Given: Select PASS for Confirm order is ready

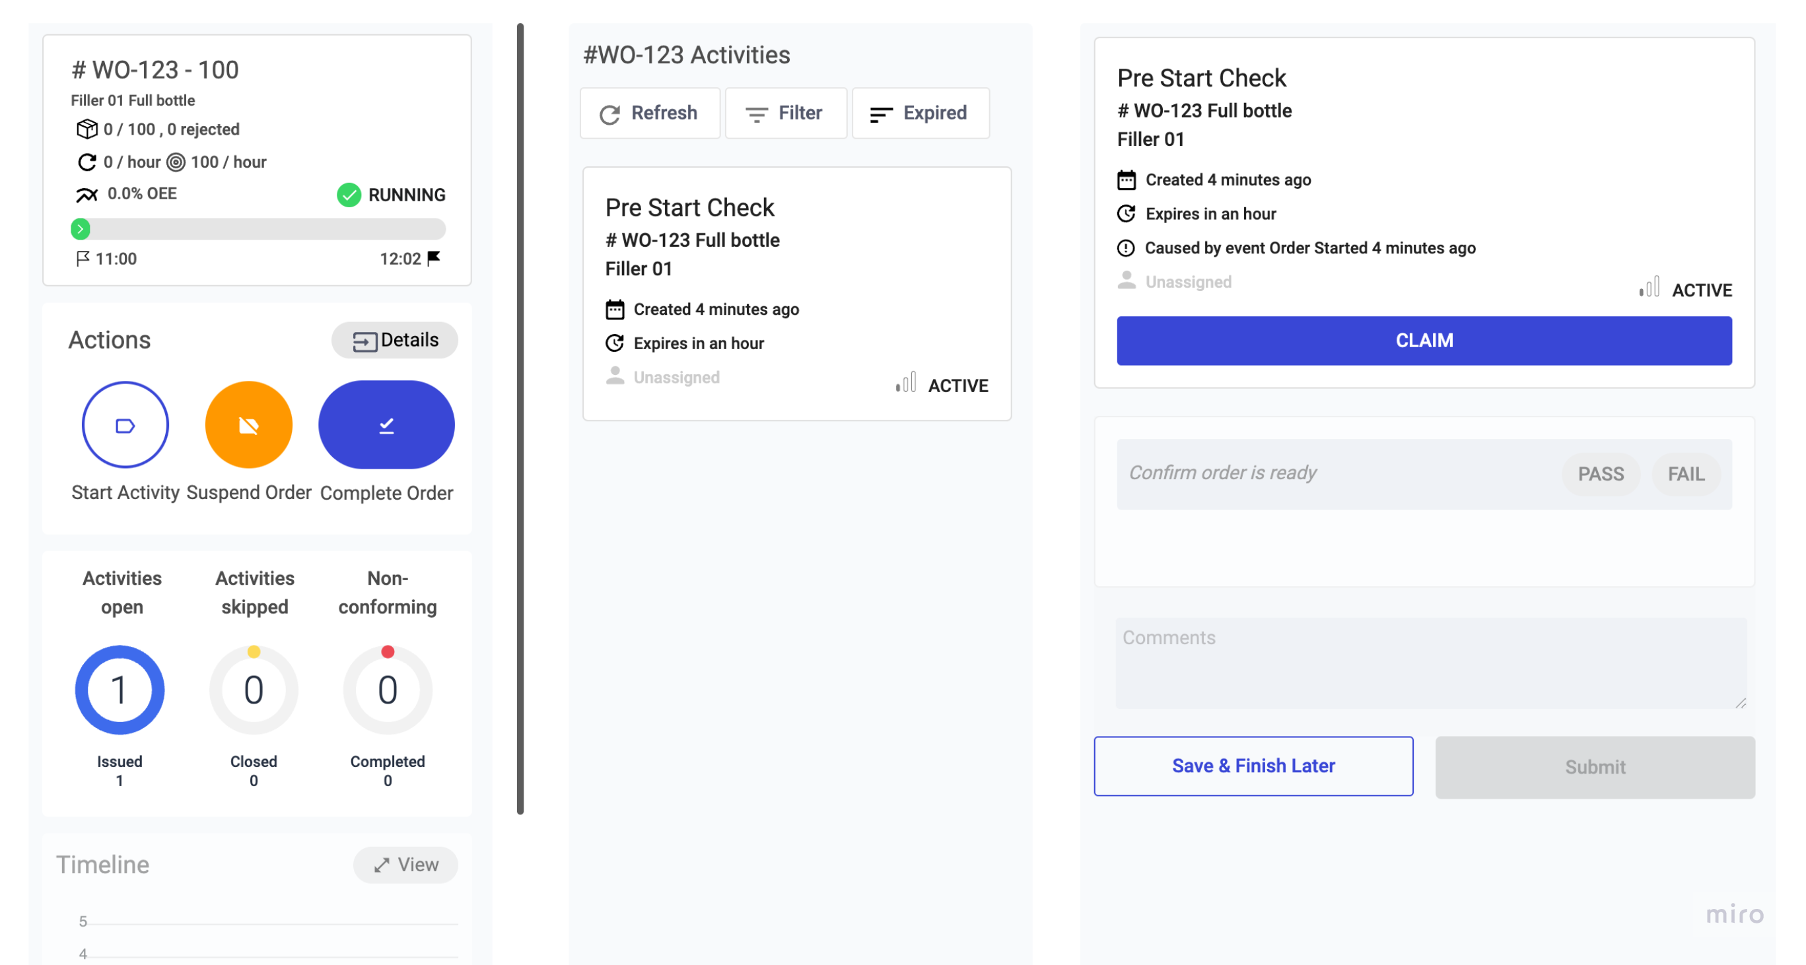Looking at the screenshot, I should (x=1600, y=475).
